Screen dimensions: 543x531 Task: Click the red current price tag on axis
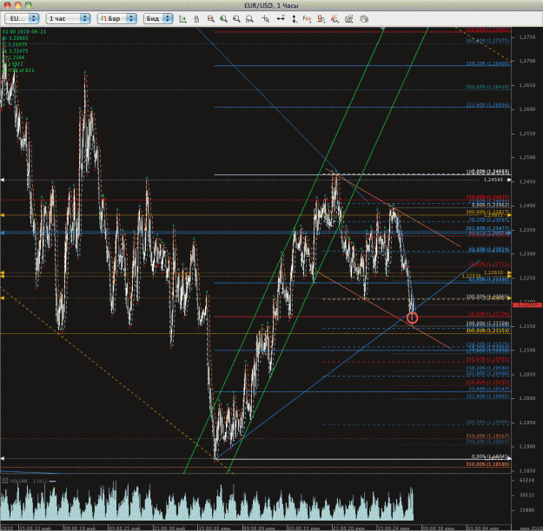coord(527,305)
